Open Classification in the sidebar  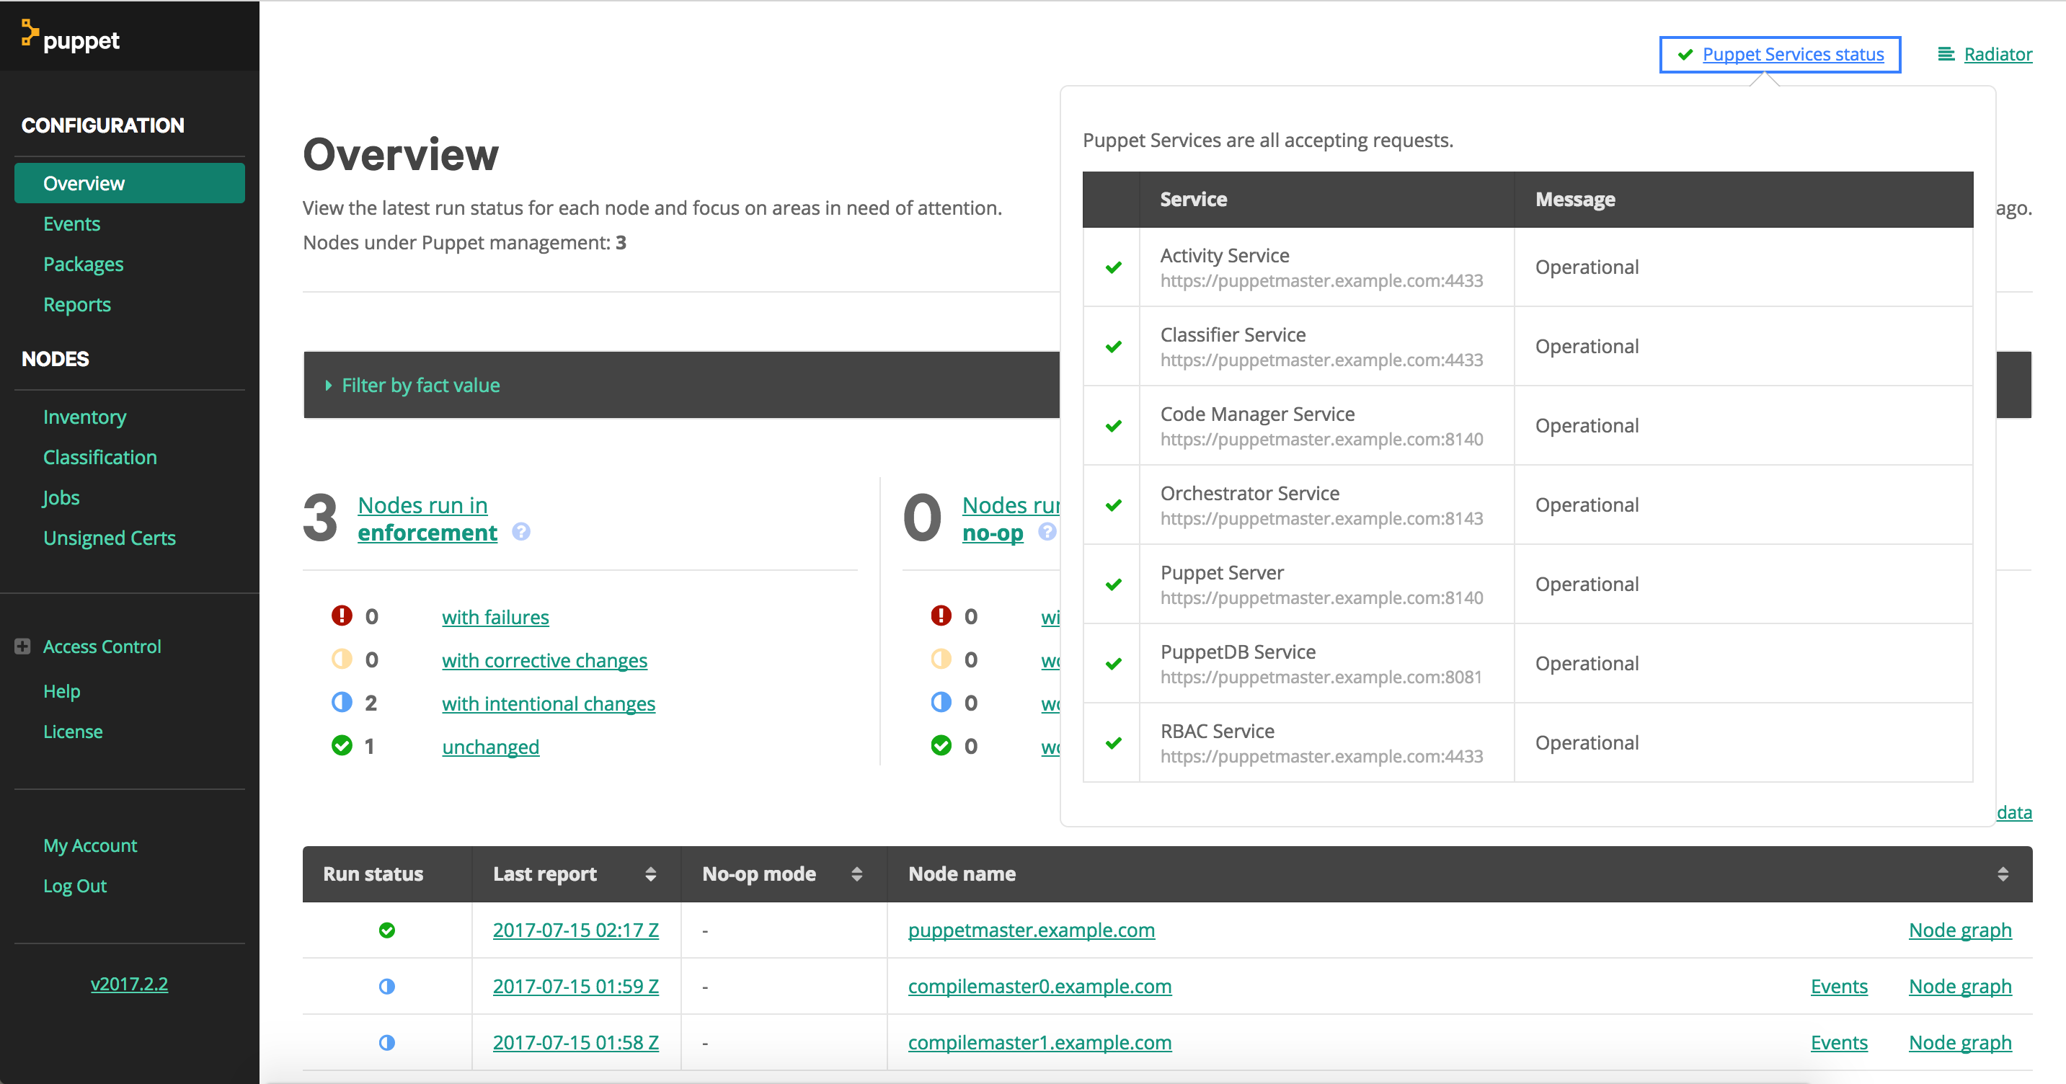[99, 457]
